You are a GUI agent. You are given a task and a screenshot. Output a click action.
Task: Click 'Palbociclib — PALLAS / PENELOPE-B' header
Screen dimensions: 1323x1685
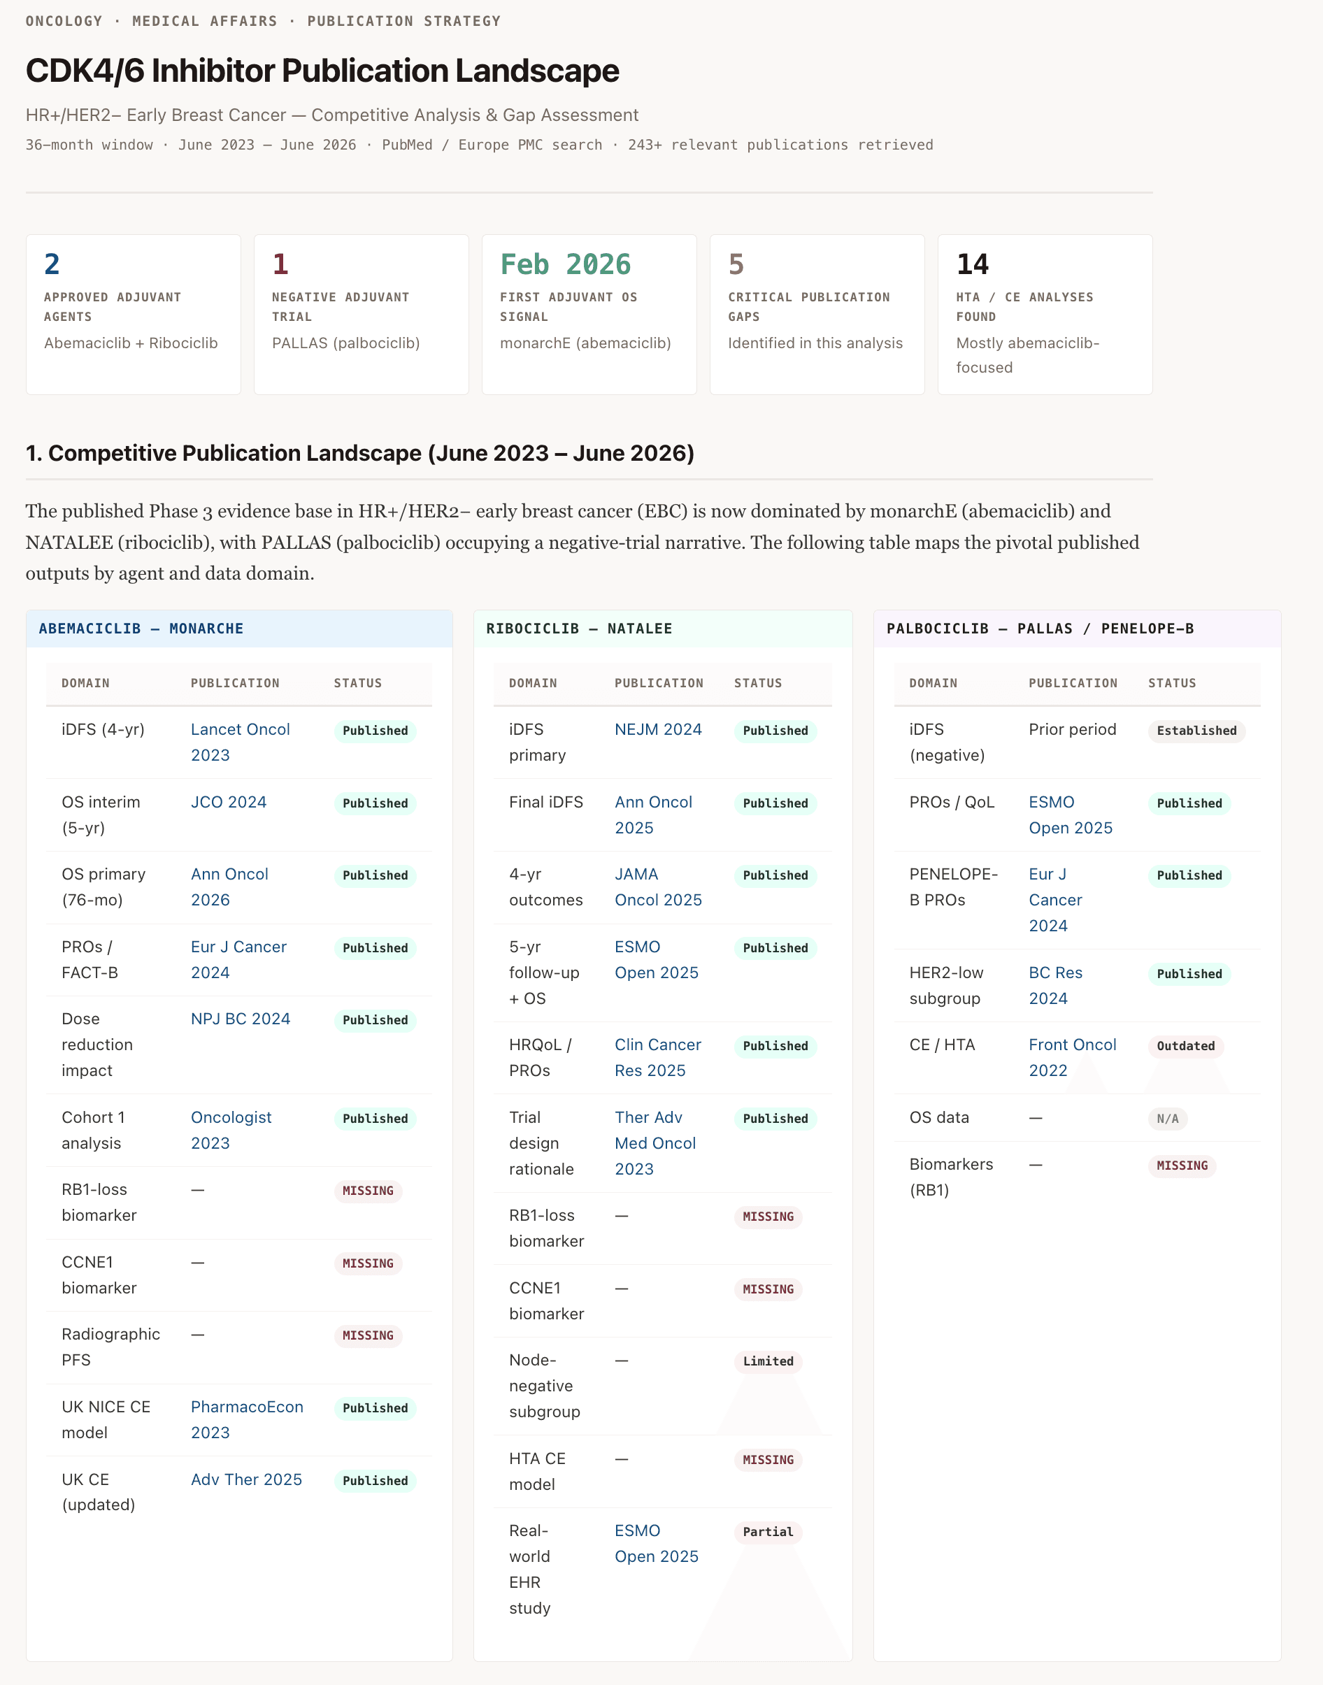1077,629
